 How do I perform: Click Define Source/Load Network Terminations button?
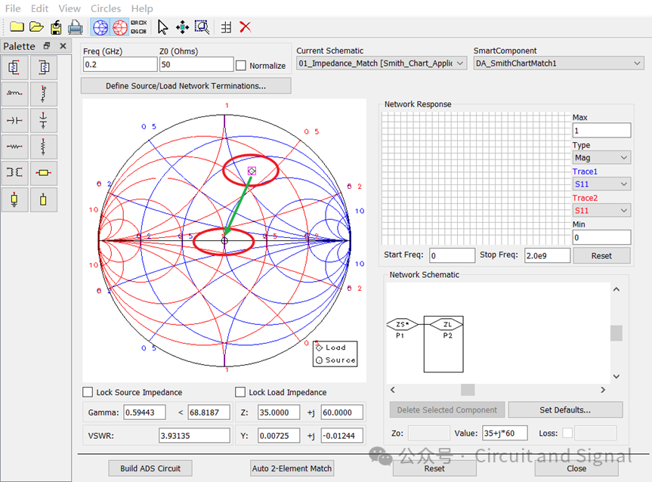click(x=186, y=85)
